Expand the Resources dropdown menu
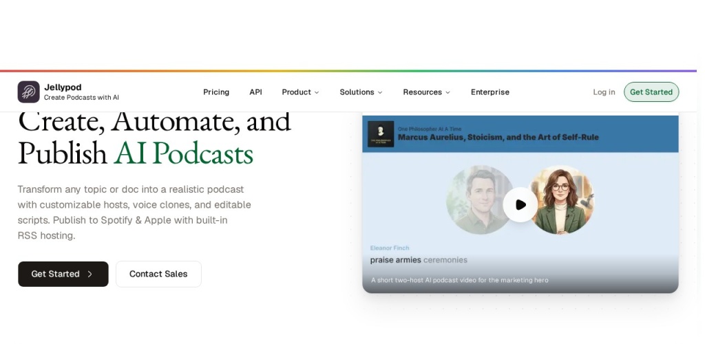 click(x=426, y=92)
